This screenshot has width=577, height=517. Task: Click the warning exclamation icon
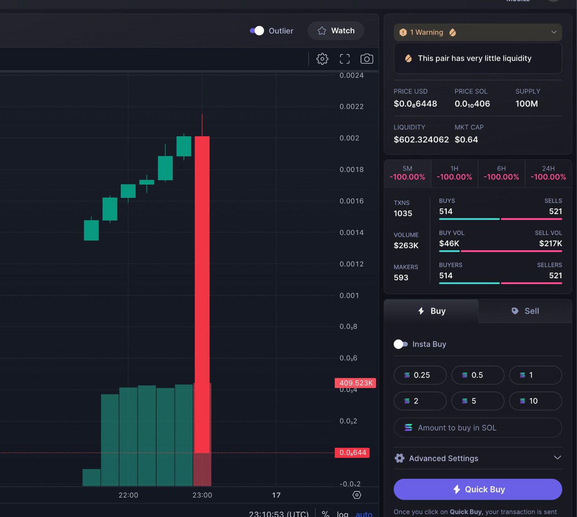click(403, 32)
